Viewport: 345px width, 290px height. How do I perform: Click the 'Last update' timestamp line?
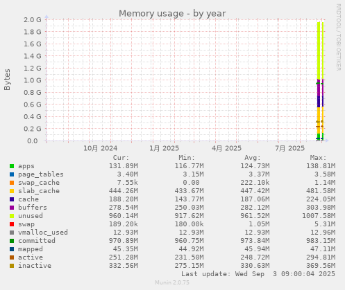pos(258,274)
